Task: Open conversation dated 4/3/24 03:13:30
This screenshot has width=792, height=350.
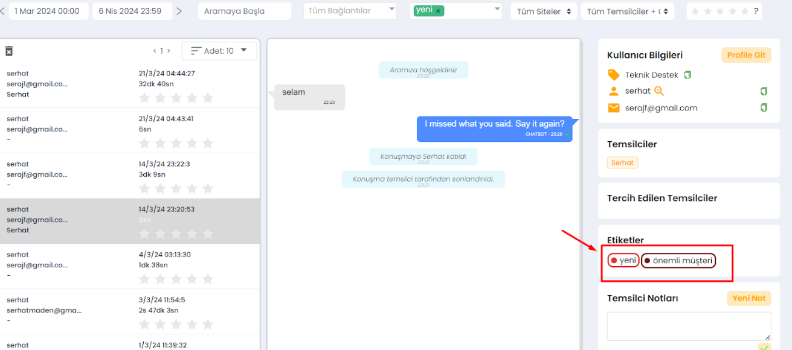Action: tap(130, 266)
